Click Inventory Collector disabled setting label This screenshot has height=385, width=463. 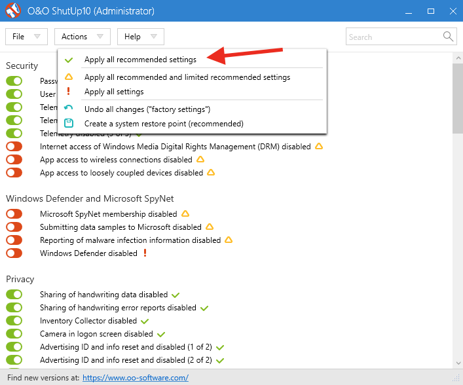(x=88, y=321)
